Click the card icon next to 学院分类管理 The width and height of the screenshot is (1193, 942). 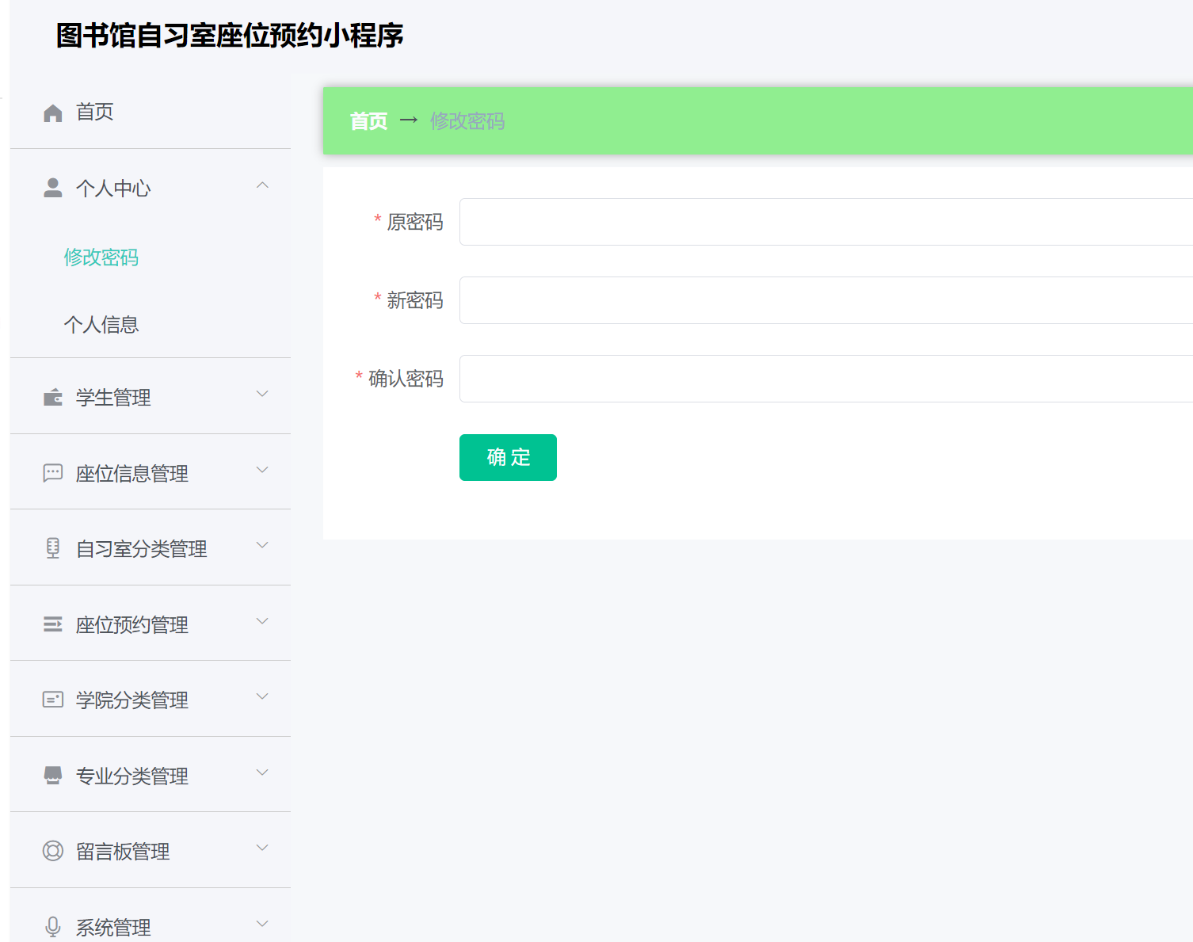pos(53,700)
